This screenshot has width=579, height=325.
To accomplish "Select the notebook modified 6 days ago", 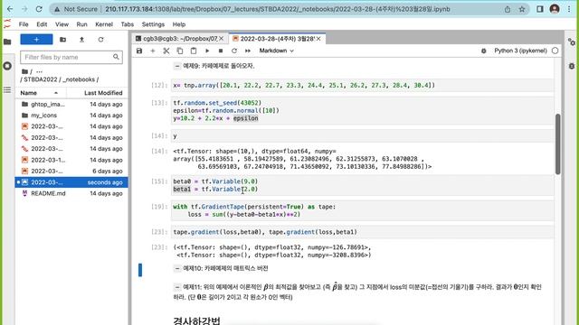I will pyautogui.click(x=71, y=171).
